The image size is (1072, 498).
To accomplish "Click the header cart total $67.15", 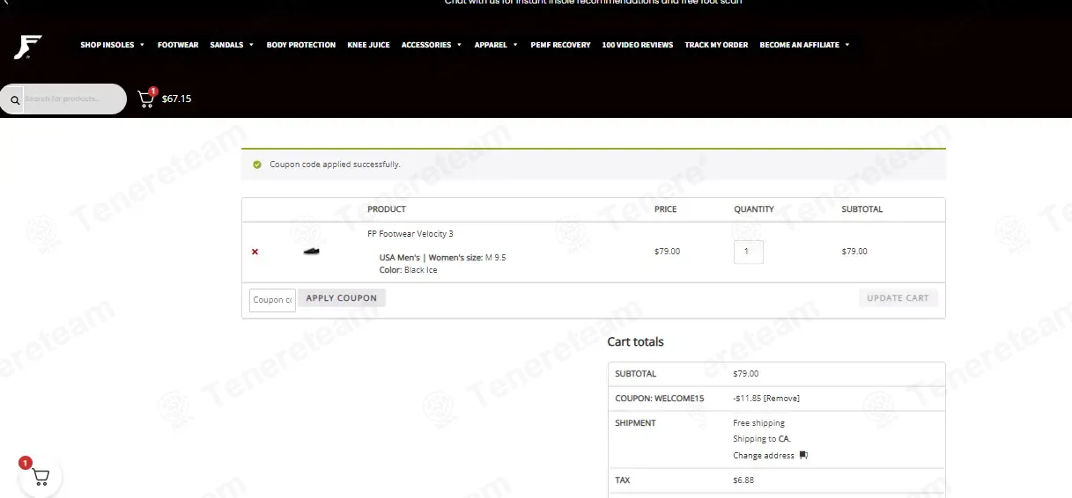I will point(176,99).
